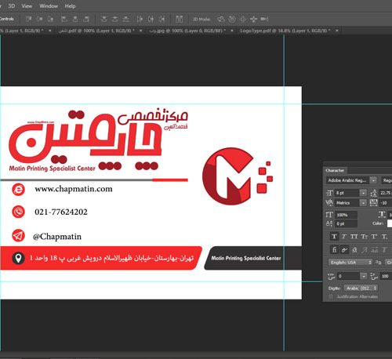Open the kashida value dropdown arrow
The image size is (392, 359).
(x=363, y=276)
